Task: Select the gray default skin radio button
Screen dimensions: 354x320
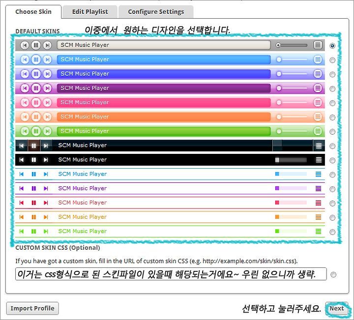Action: (x=332, y=46)
